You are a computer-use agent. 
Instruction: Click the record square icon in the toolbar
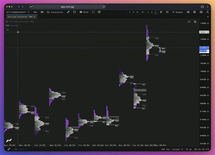(99, 12)
